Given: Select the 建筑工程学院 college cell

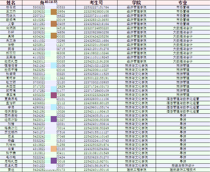Looking at the screenshot, I should pos(136,170).
